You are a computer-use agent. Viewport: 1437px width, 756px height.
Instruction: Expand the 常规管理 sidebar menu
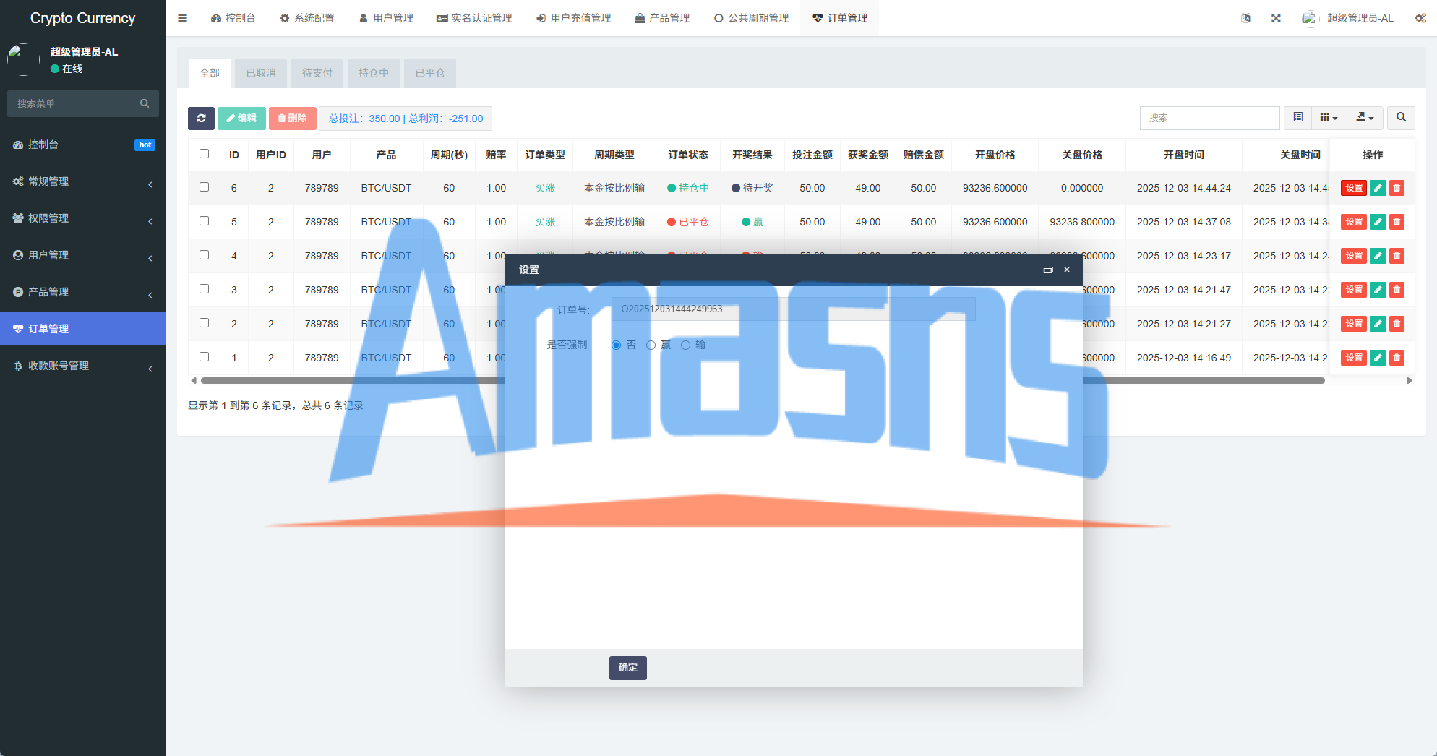[x=83, y=181]
